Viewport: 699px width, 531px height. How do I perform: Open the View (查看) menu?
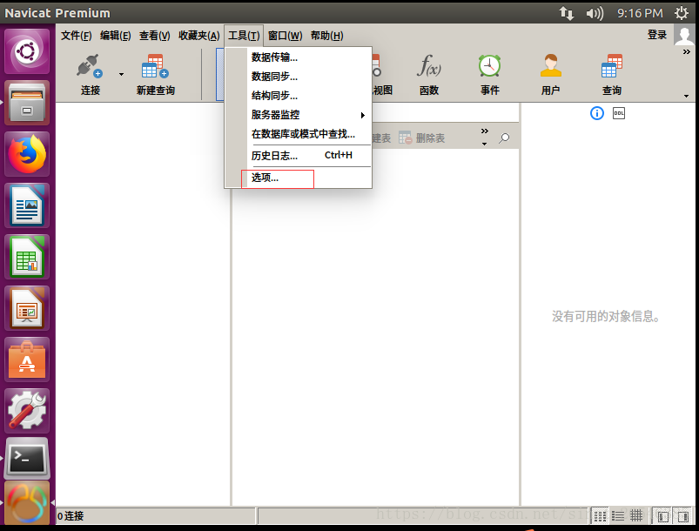pos(154,36)
